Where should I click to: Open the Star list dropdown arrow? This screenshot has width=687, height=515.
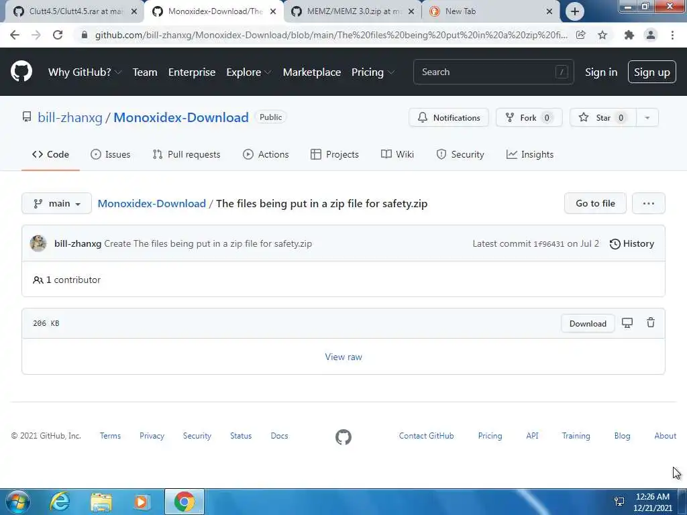[647, 117]
